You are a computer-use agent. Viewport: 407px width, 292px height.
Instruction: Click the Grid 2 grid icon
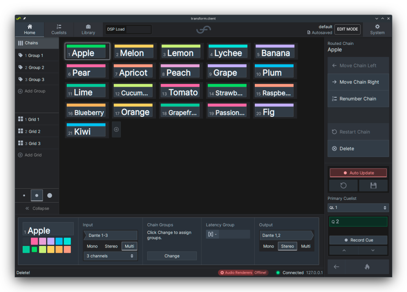pyautogui.click(x=21, y=131)
